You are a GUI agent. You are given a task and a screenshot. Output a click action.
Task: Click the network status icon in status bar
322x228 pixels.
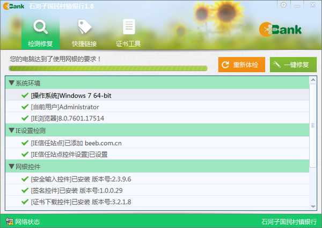pyautogui.click(x=9, y=222)
